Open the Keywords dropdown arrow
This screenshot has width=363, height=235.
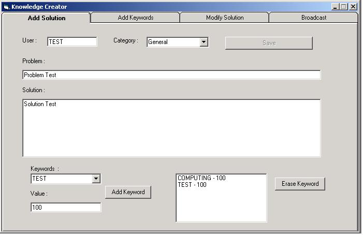pyautogui.click(x=96, y=179)
